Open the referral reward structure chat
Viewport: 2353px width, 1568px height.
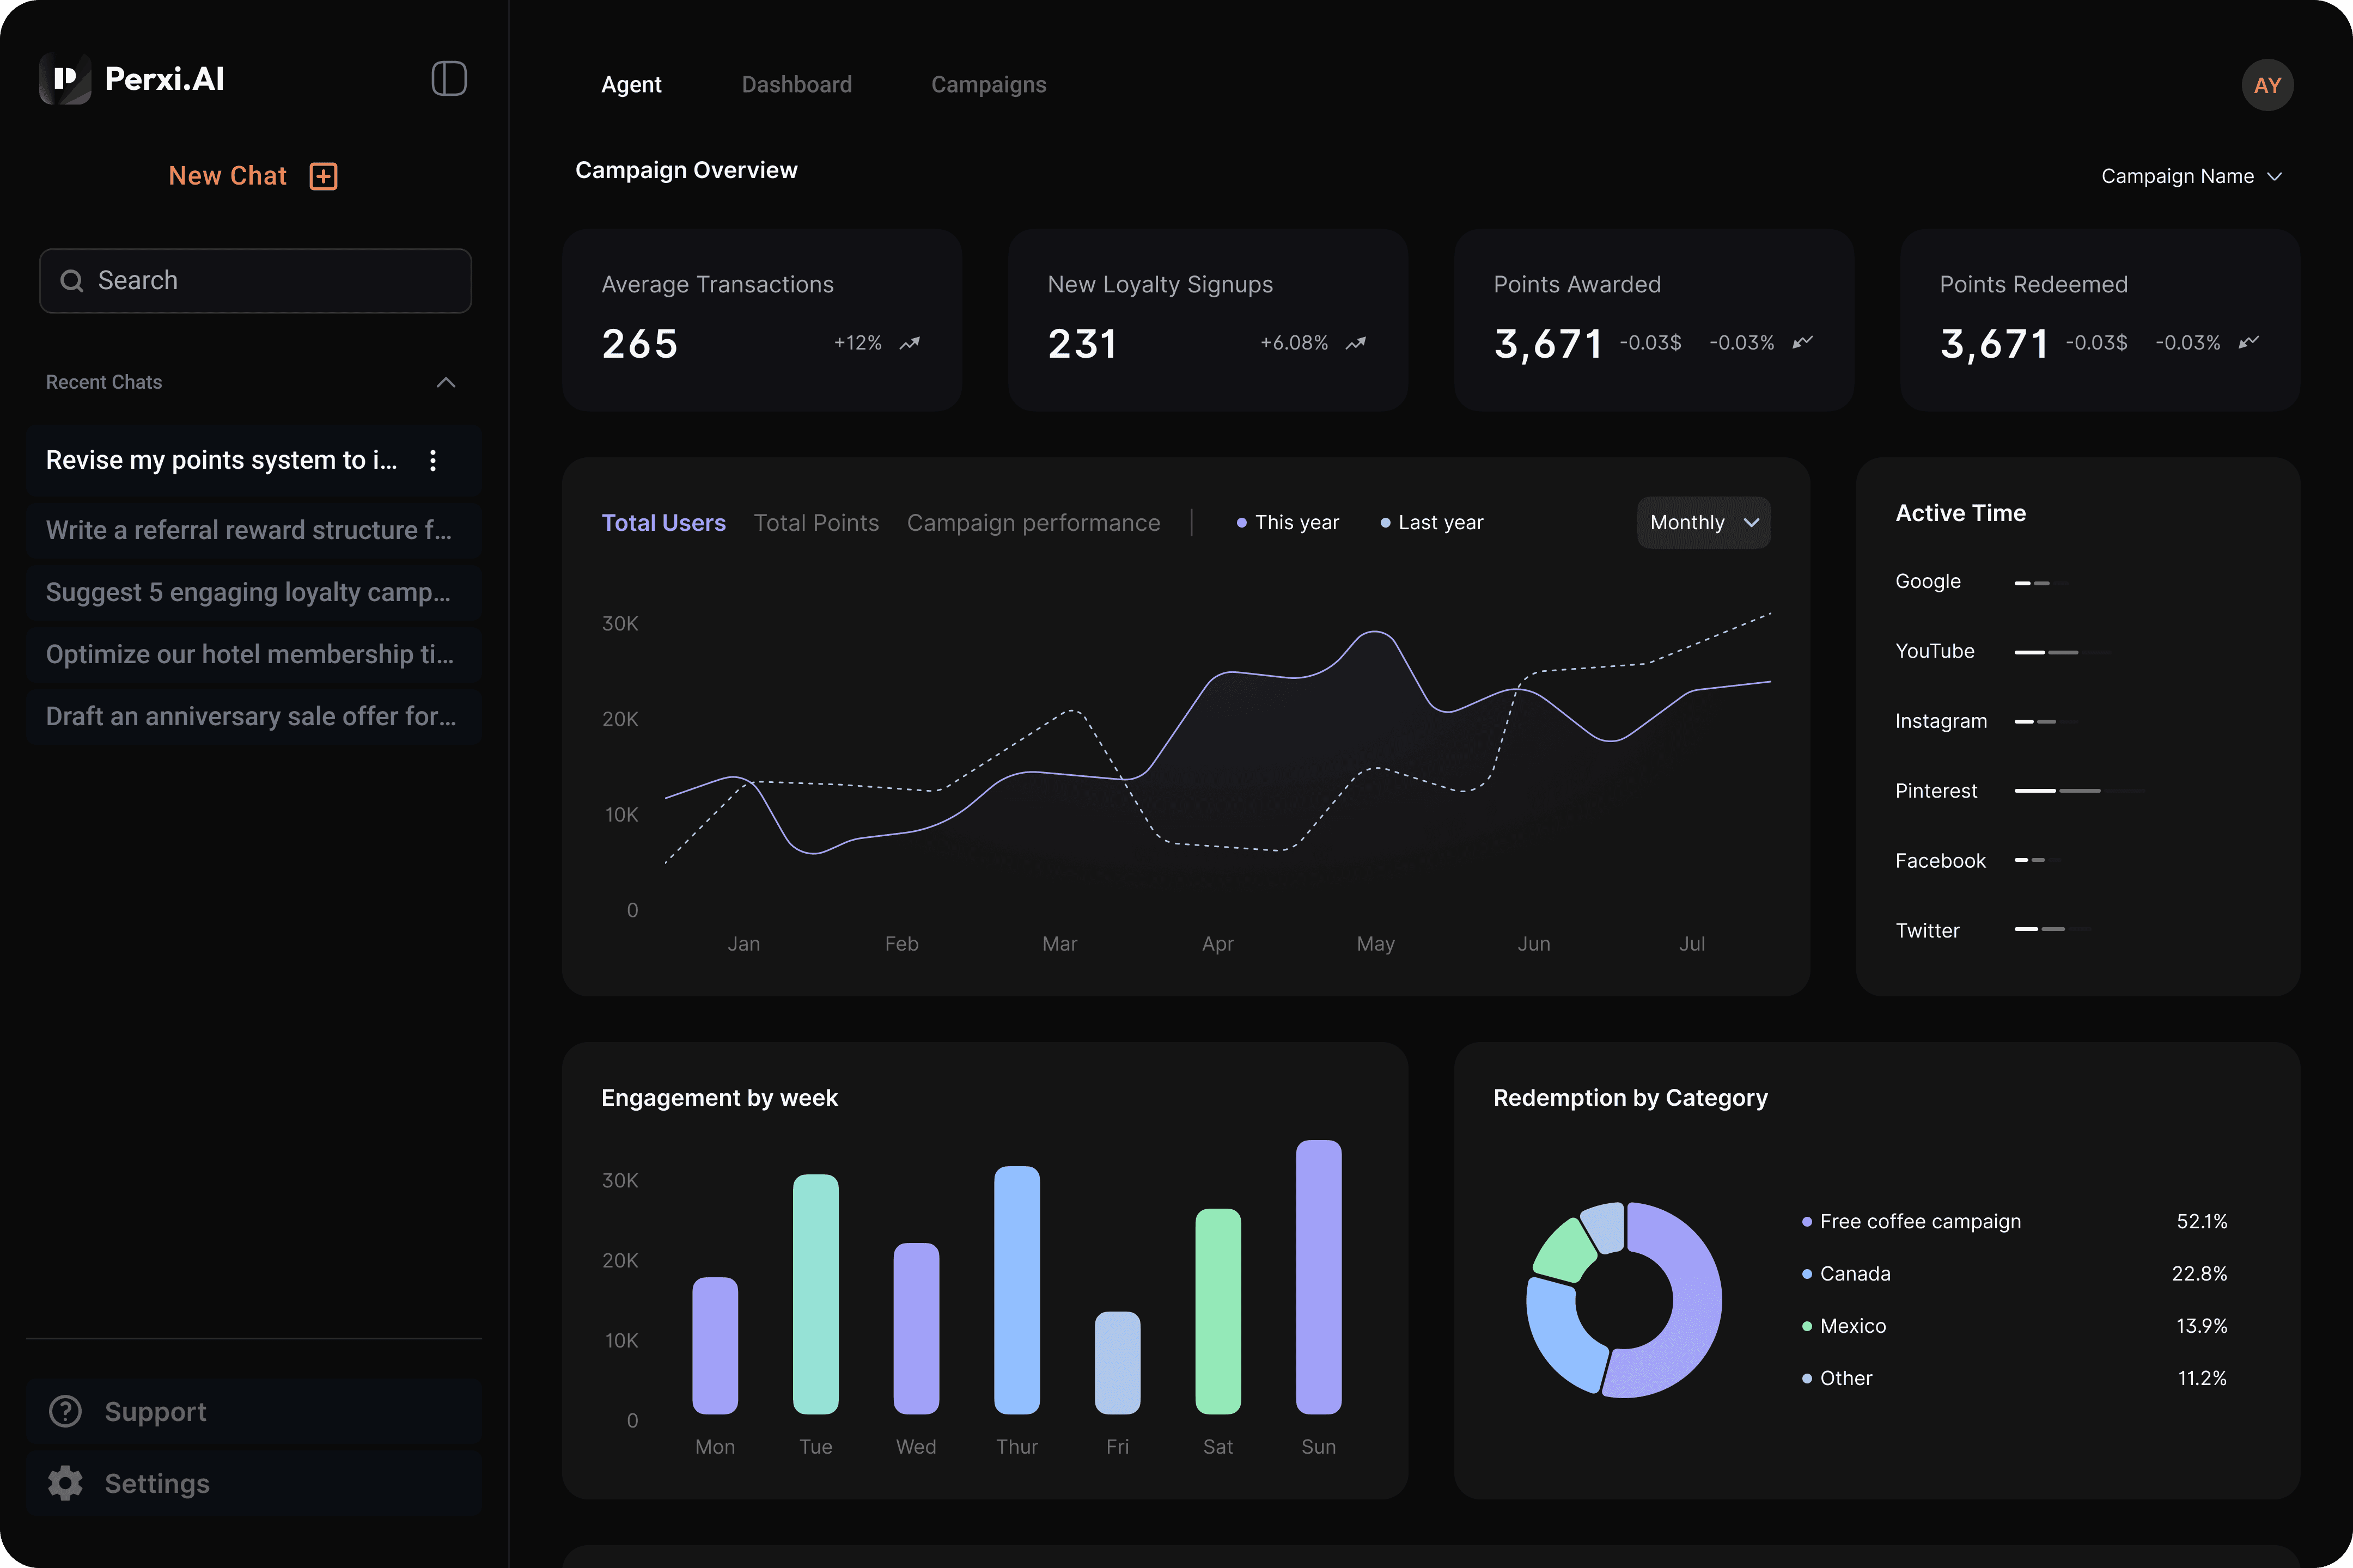tap(249, 530)
